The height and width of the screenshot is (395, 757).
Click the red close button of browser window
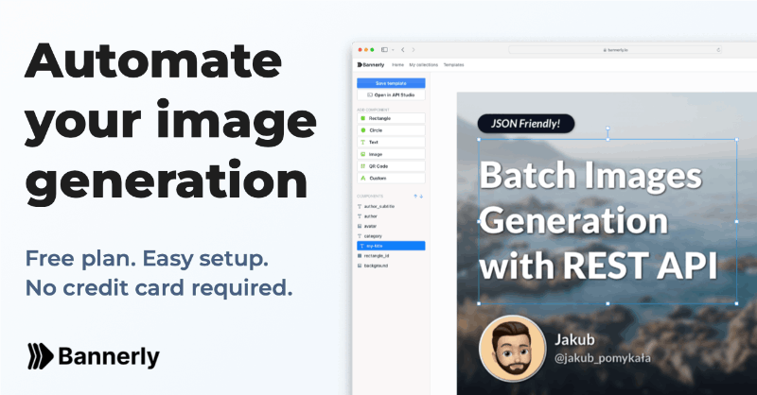click(x=361, y=50)
